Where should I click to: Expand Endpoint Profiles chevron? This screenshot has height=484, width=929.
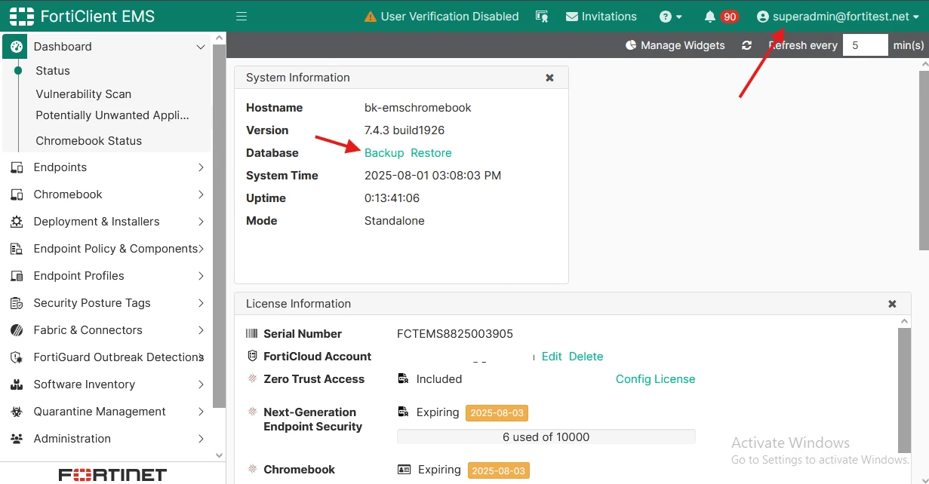(x=201, y=276)
